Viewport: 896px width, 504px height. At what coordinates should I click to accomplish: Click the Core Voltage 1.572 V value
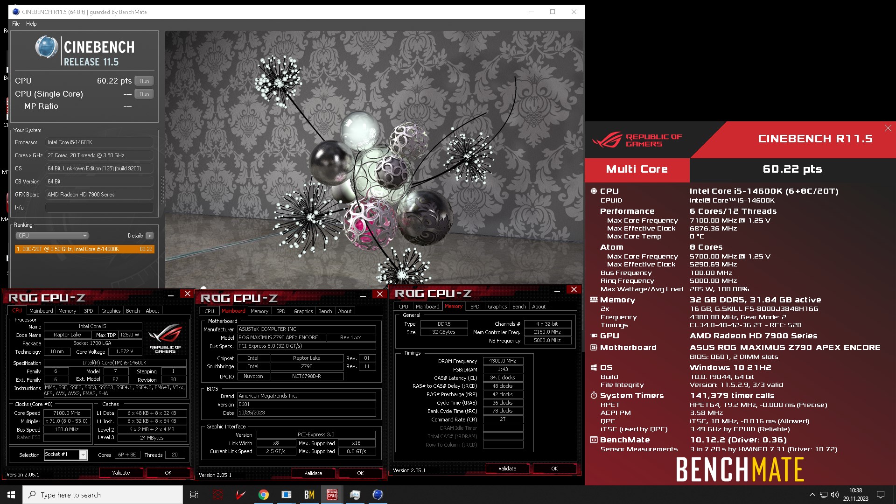point(125,351)
